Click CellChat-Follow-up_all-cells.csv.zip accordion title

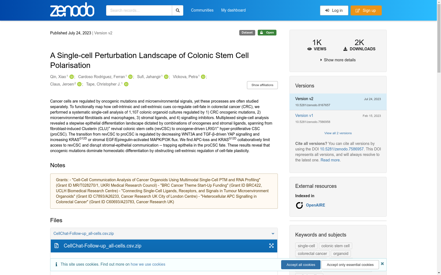[x=84, y=233]
